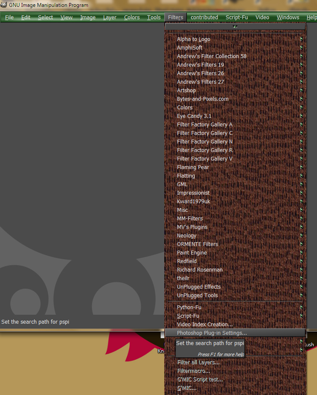Expand the Bytes-and-Pixels.com submenu
The height and width of the screenshot is (395, 317).
(x=235, y=99)
